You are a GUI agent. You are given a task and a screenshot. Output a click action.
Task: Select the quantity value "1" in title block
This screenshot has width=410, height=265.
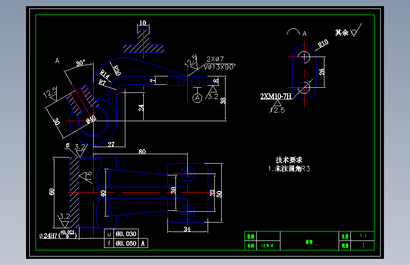[x=363, y=245]
